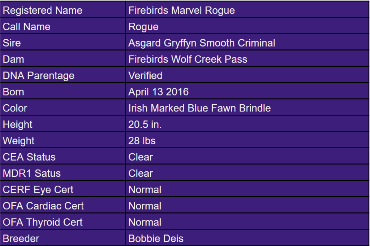Click the 'MDR1 Satus' label cell
Image resolution: width=370 pixels, height=246 pixels.
(x=31, y=173)
